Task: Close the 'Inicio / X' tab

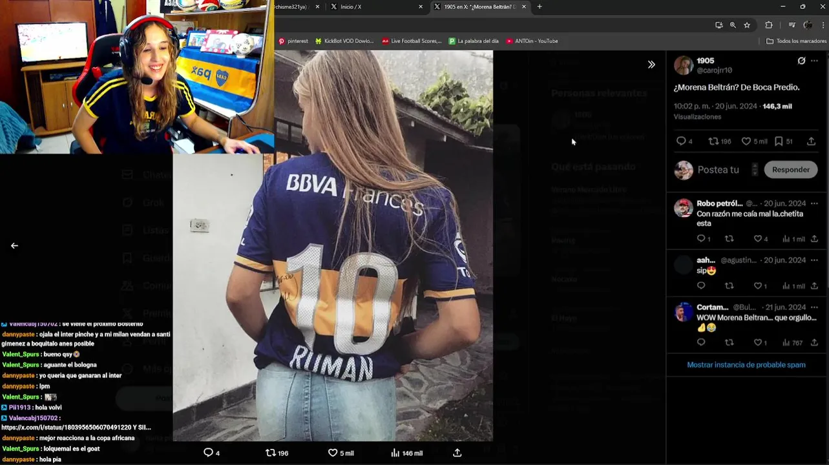Action: 421,6
